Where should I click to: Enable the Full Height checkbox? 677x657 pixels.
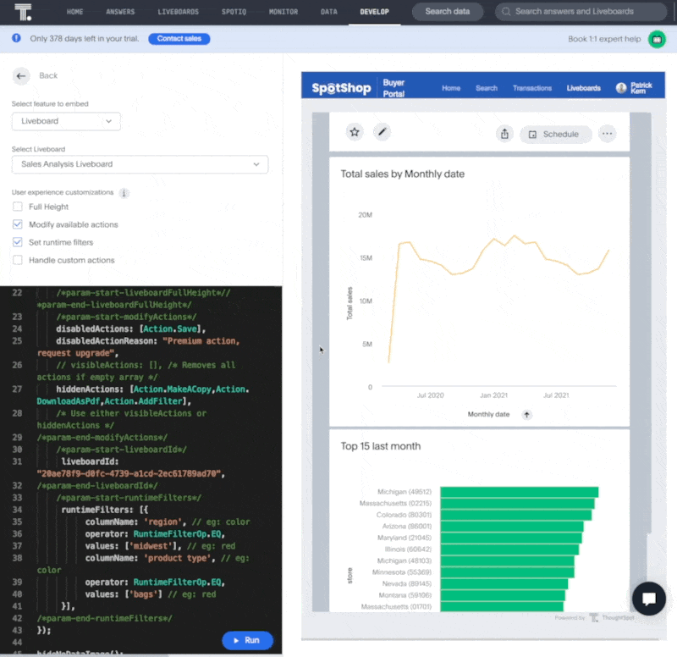[17, 207]
